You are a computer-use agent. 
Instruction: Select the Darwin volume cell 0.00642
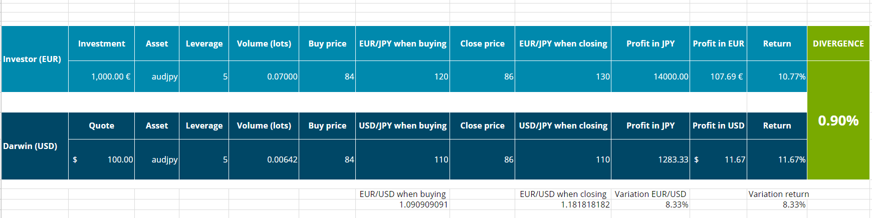[x=264, y=159]
